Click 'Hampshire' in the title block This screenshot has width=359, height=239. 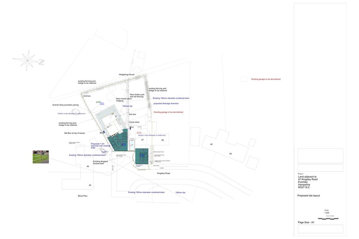(304, 185)
